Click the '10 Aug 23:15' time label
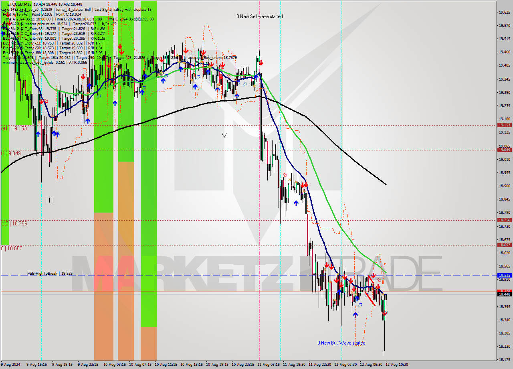This screenshot has height=369, width=513. (x=243, y=365)
